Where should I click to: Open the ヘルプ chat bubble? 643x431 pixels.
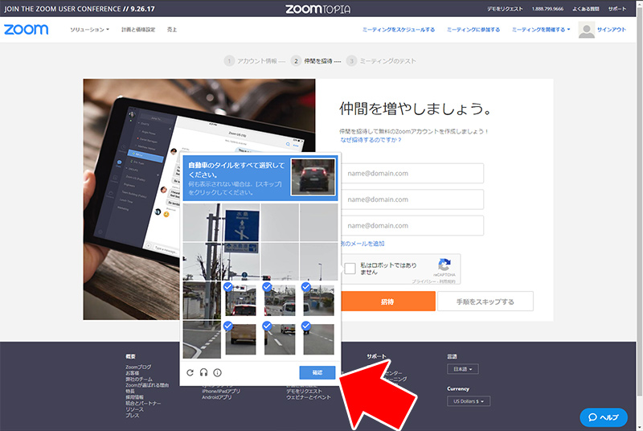click(603, 417)
